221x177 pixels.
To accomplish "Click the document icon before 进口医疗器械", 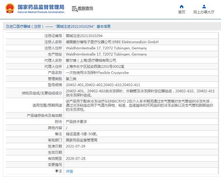I will [x=7, y=27].
